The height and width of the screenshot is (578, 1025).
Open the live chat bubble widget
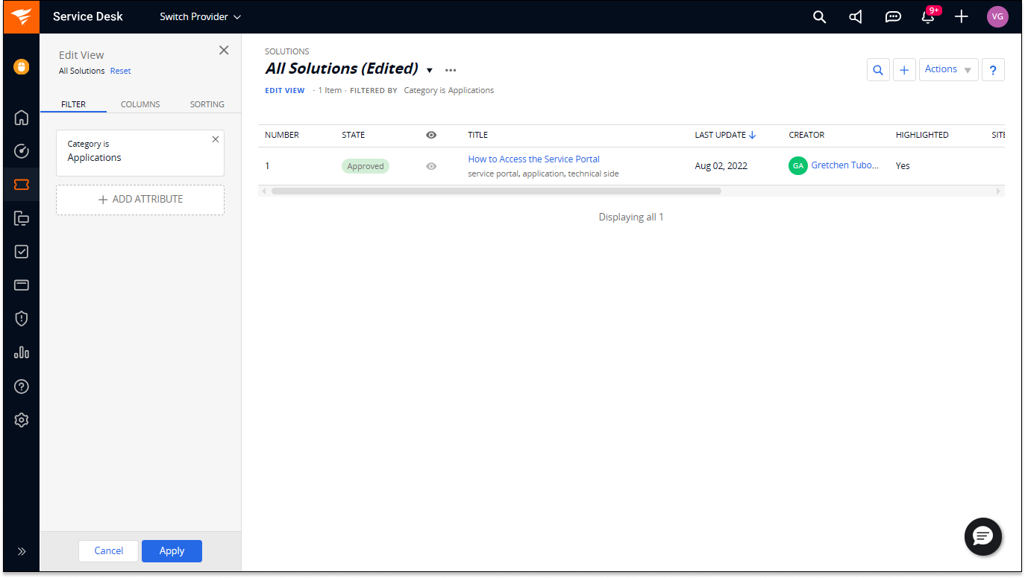[983, 536]
